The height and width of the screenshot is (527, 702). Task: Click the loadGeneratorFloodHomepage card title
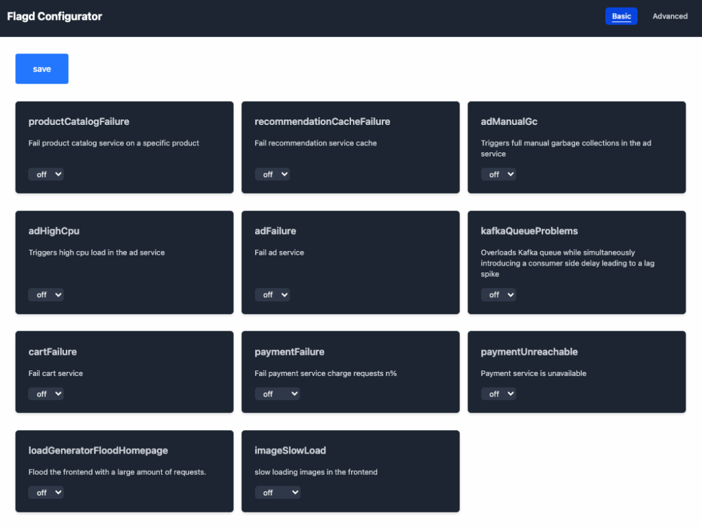98,451
